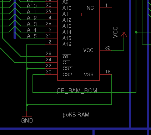Screen dimensions: 151x135
Task: Pick the A10 pin name inside the chip
Action: [67, 8]
